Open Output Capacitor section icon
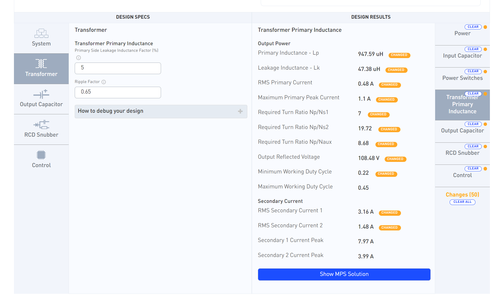Image resolution: width=502 pixels, height=298 pixels. click(41, 94)
